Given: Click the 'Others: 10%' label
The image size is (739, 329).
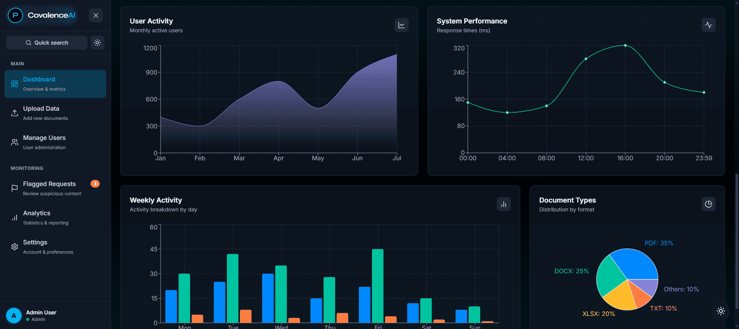Looking at the screenshot, I should click(681, 289).
